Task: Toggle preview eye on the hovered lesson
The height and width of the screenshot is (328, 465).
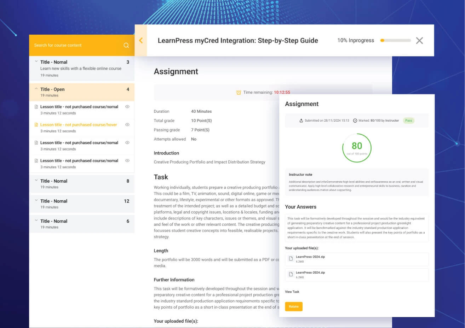Action: coord(127,124)
